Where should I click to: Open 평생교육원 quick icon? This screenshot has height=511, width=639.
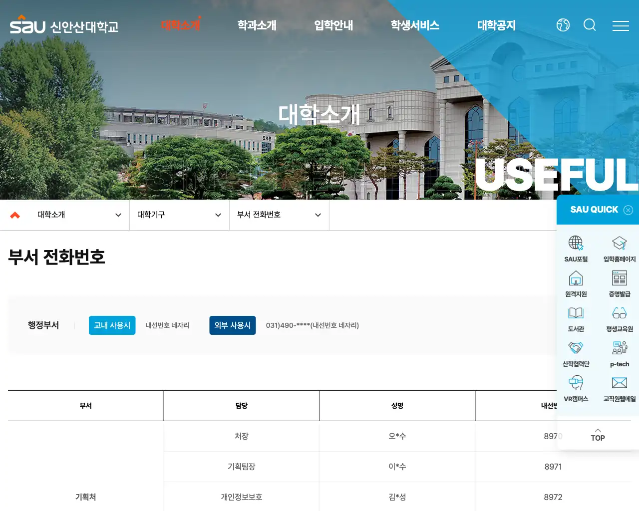[x=620, y=319]
